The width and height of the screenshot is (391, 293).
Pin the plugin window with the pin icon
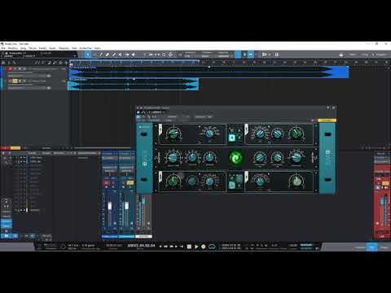pos(328,107)
